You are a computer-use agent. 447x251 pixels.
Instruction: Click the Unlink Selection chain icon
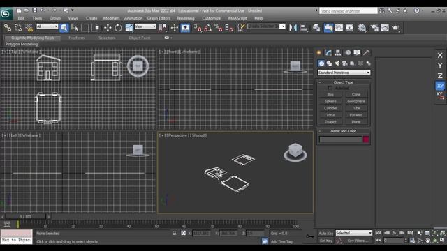point(18,28)
